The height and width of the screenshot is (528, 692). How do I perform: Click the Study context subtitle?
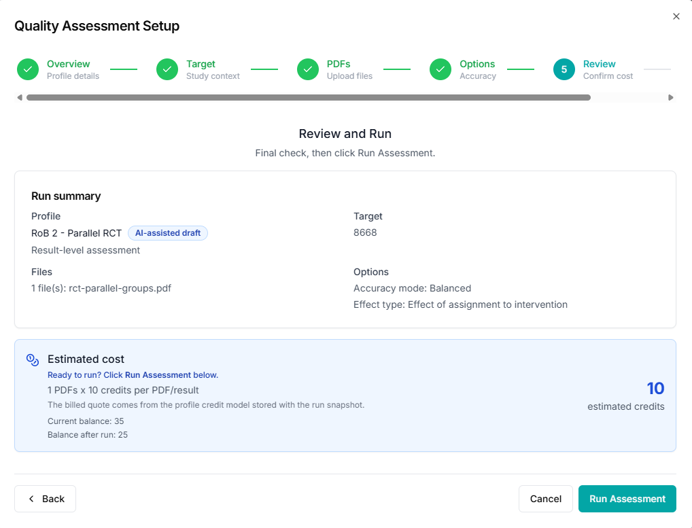point(213,76)
